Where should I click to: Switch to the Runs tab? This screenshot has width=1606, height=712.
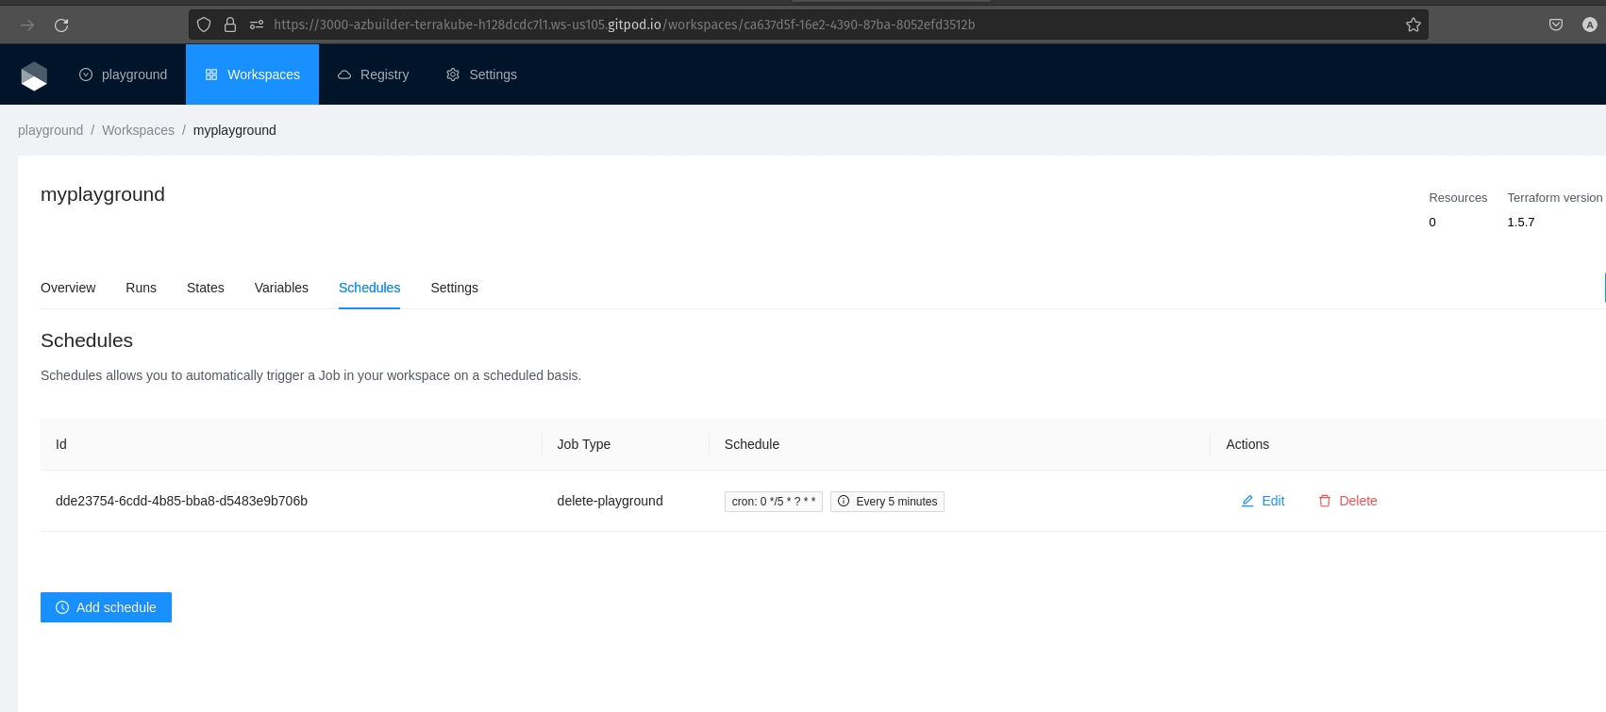click(x=141, y=288)
